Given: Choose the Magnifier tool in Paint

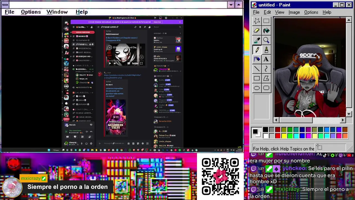Looking at the screenshot, I should [x=266, y=40].
